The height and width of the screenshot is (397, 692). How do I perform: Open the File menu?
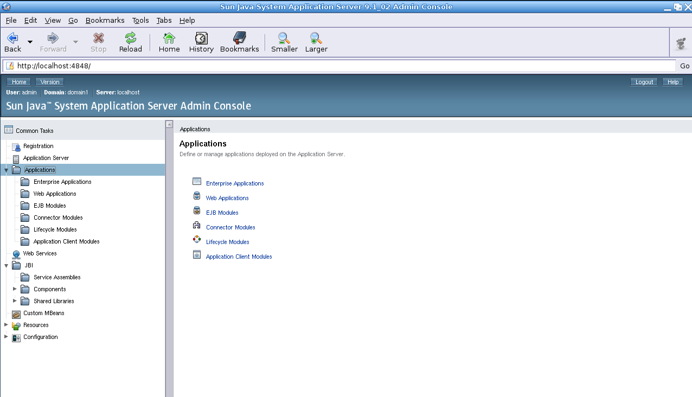pyautogui.click(x=11, y=20)
